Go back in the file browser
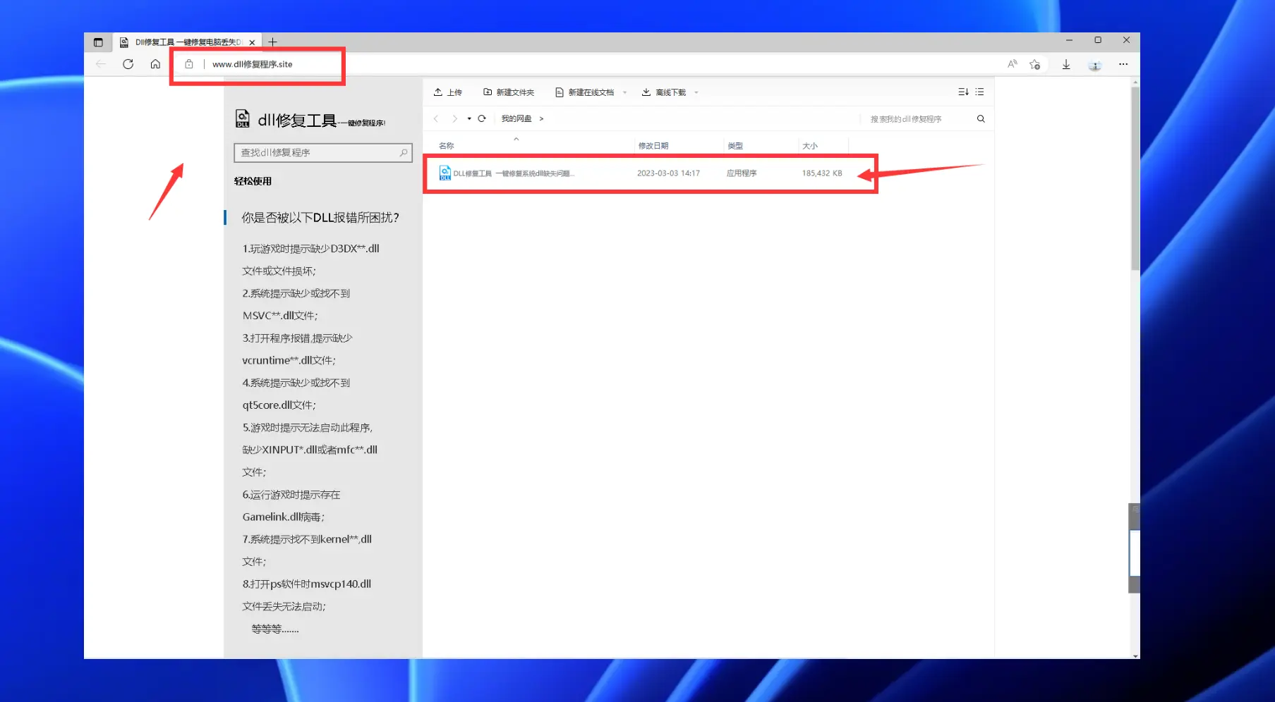The width and height of the screenshot is (1275, 702). tap(436, 118)
